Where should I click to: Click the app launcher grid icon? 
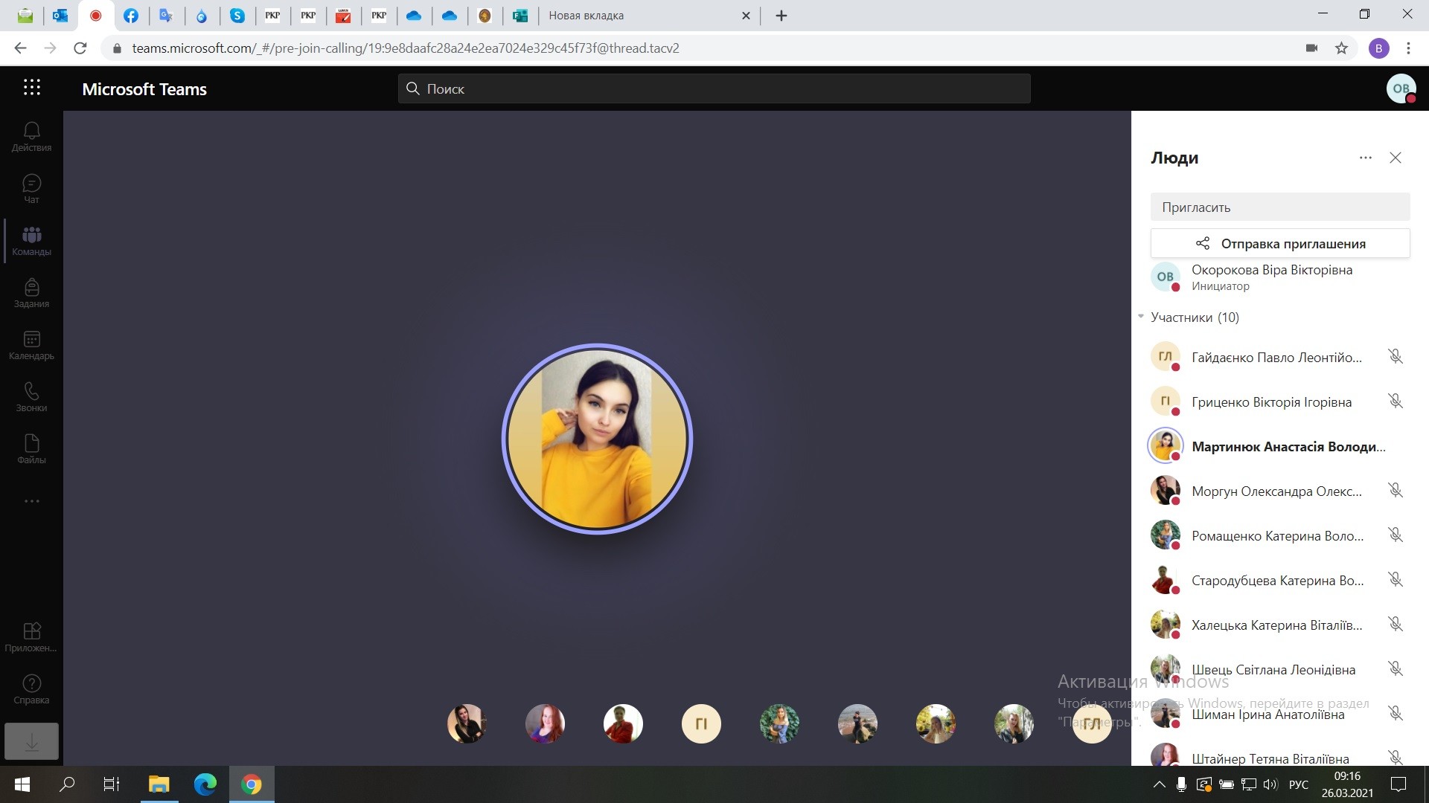click(x=31, y=88)
